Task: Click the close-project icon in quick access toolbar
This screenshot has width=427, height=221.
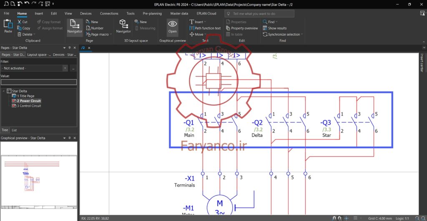Action: point(48,4)
